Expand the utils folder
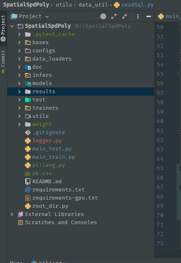The height and width of the screenshot is (263, 181). (x=19, y=116)
